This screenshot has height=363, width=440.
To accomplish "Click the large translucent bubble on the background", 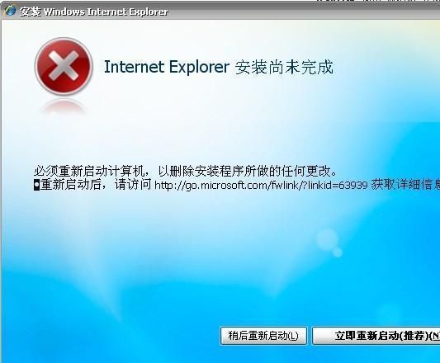I will coord(327,239).
